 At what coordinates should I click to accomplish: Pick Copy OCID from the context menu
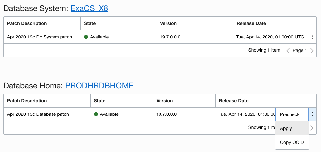click(x=292, y=142)
